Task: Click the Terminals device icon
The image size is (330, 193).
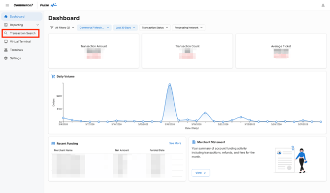Action: pyautogui.click(x=6, y=50)
